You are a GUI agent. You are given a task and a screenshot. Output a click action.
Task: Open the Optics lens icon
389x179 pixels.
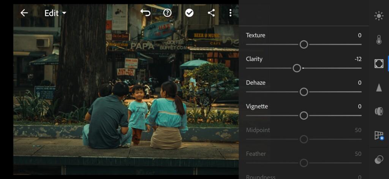(379, 111)
